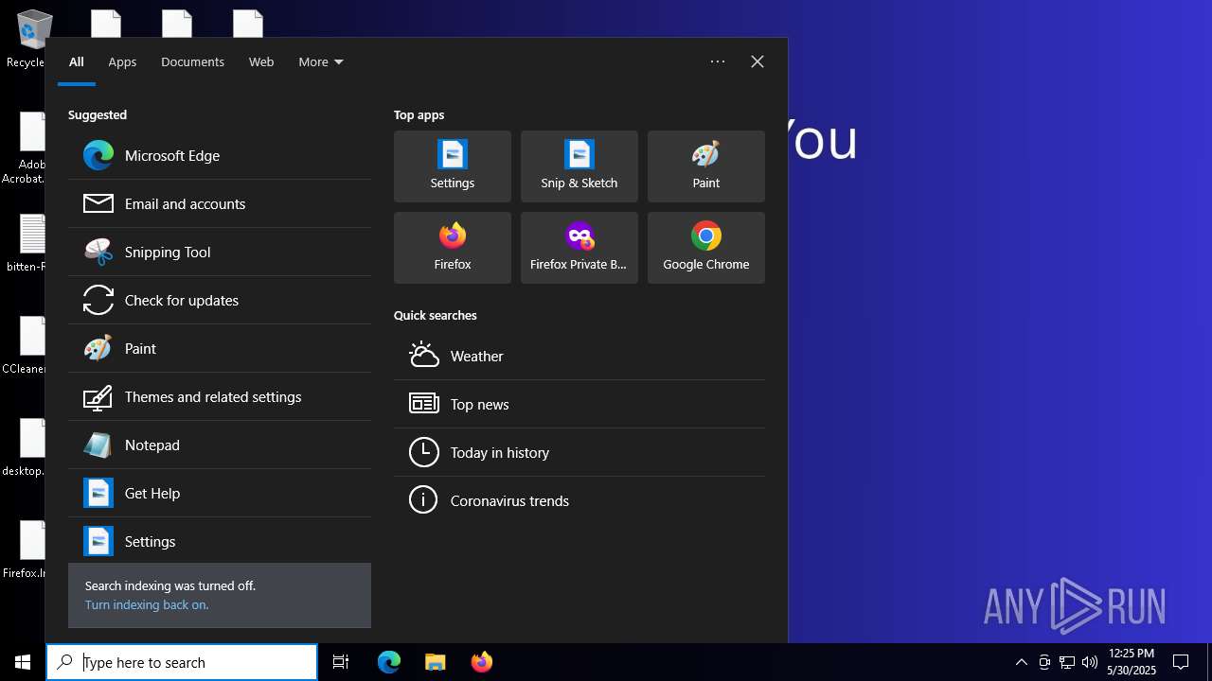The height and width of the screenshot is (681, 1212).
Task: Open the volume control in tray
Action: coord(1090,662)
